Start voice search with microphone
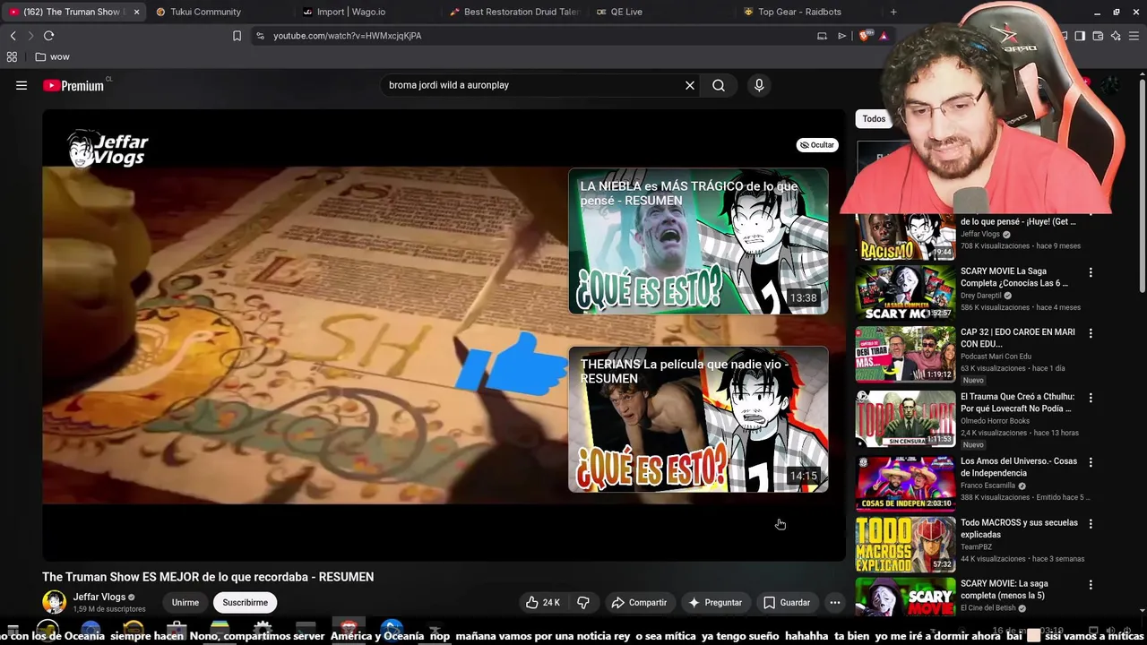Viewport: 1147px width, 645px height. 759,85
